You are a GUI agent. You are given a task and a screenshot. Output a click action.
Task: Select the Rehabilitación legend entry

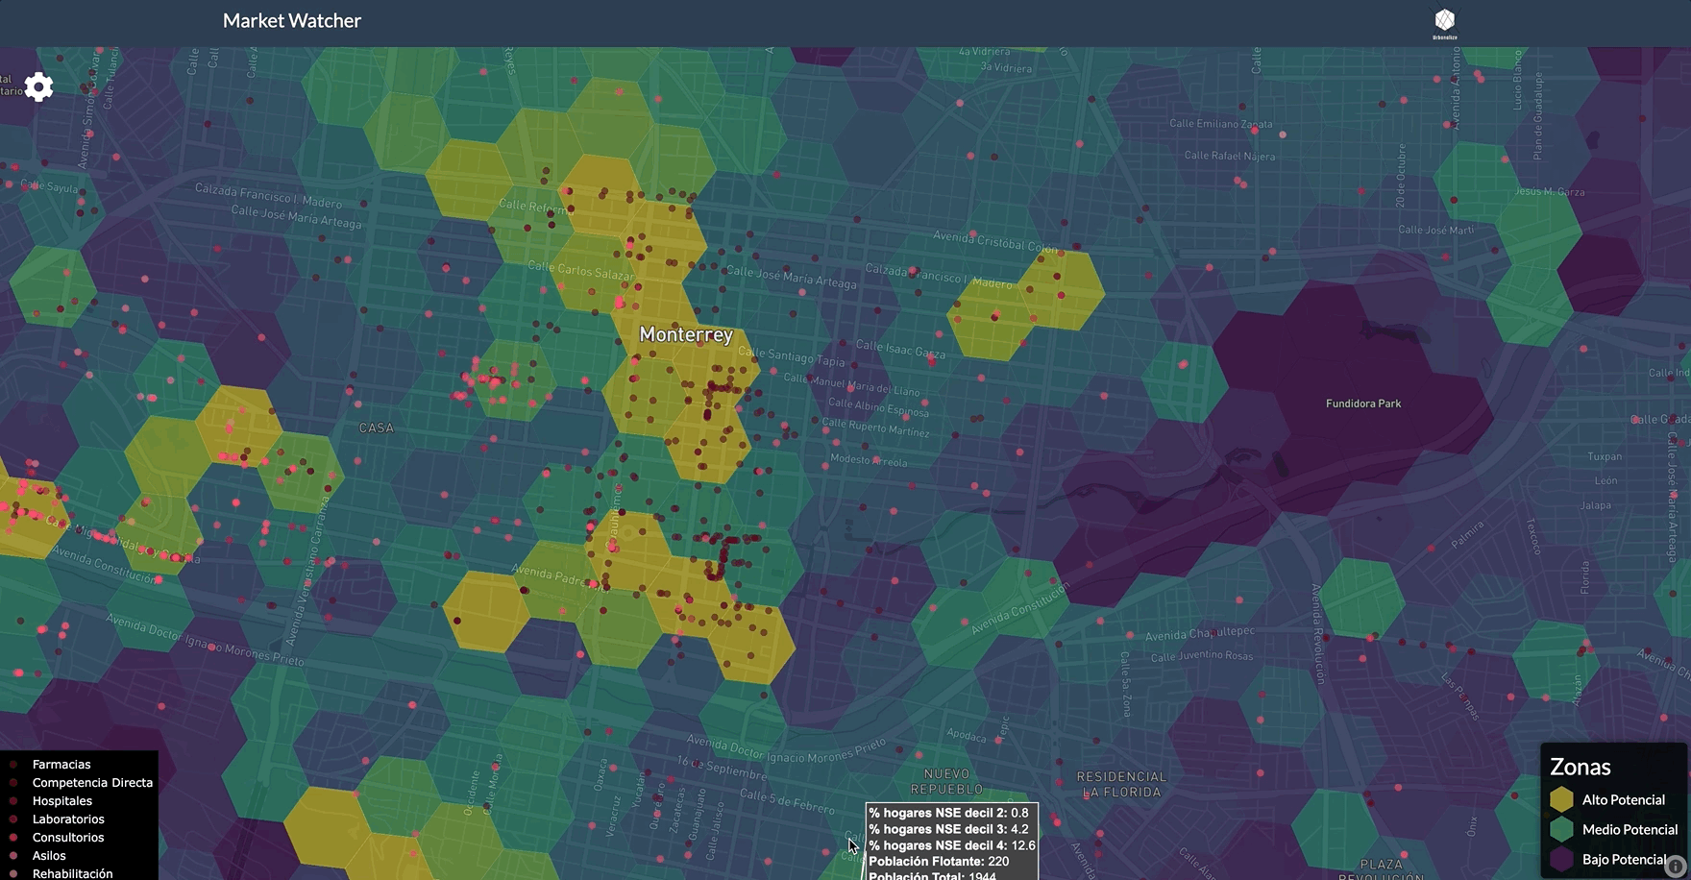click(x=73, y=873)
